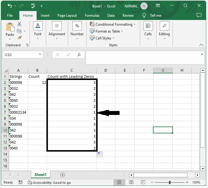Select row 7 header
Screen dimensions: 208x188
[x=5, y=113]
